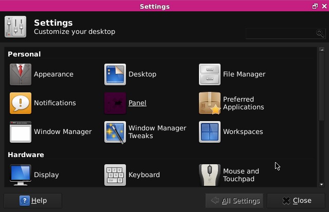Open the Keyboard settings icon
The width and height of the screenshot is (329, 212).
(115, 175)
